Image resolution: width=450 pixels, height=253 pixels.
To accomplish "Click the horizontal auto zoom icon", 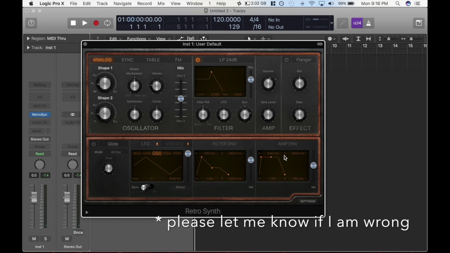I will [x=368, y=39].
